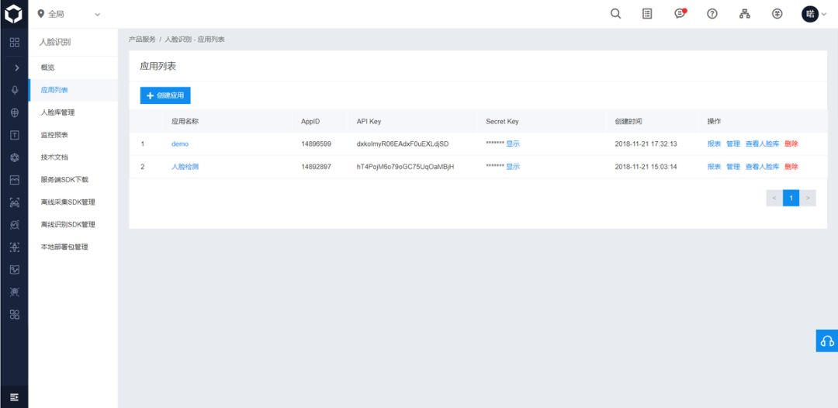The height and width of the screenshot is (408, 838).
Task: Collapse the menu using the bottom-left list icon
Action: tap(15, 397)
